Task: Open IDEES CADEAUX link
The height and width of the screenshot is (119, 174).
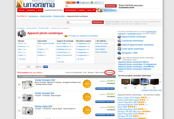Action: coord(110,10)
